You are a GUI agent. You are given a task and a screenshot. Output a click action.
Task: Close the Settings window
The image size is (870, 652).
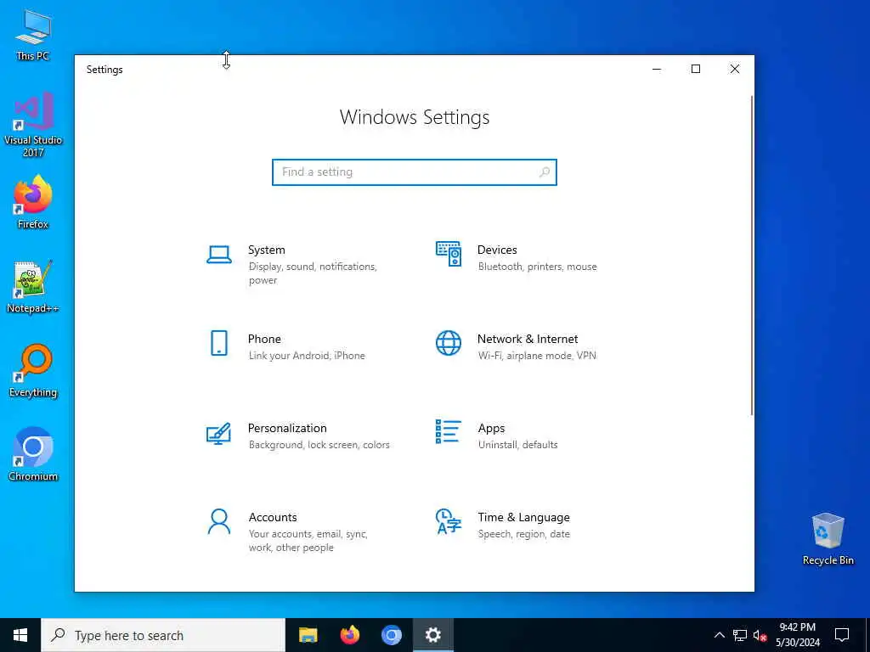point(735,70)
